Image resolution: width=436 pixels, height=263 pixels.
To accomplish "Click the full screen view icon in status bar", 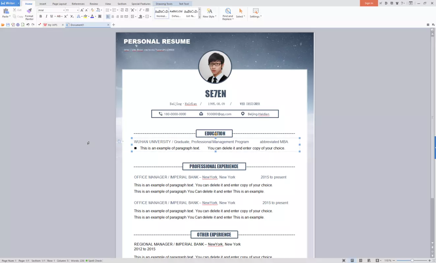I will (x=344, y=261).
